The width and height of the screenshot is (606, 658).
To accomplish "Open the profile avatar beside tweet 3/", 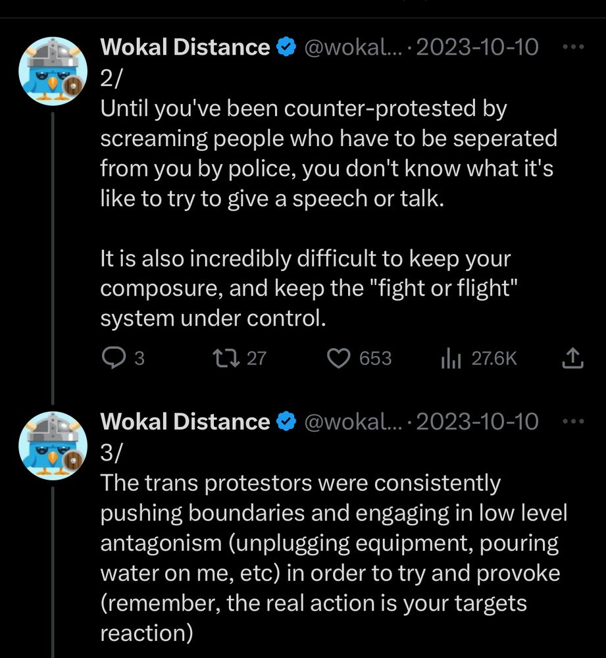I will click(53, 445).
